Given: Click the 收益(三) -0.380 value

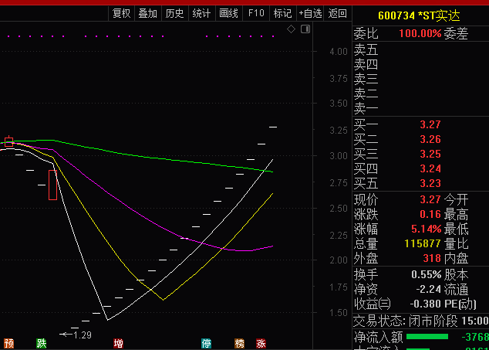Looking at the screenshot, I should point(426,304).
